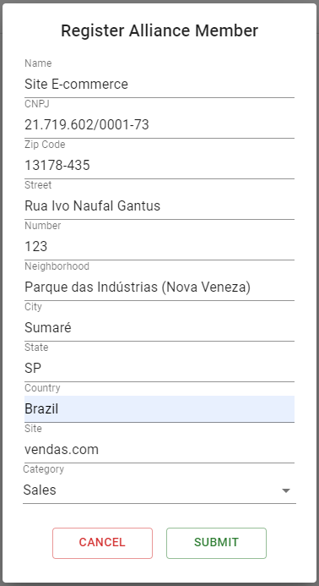Click the State field showing SP
Viewport: 319px width, 586px height.
click(x=159, y=369)
